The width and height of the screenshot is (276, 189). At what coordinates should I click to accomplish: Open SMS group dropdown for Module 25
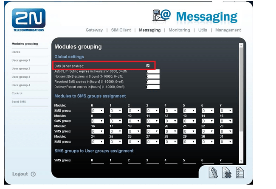click(116, 142)
